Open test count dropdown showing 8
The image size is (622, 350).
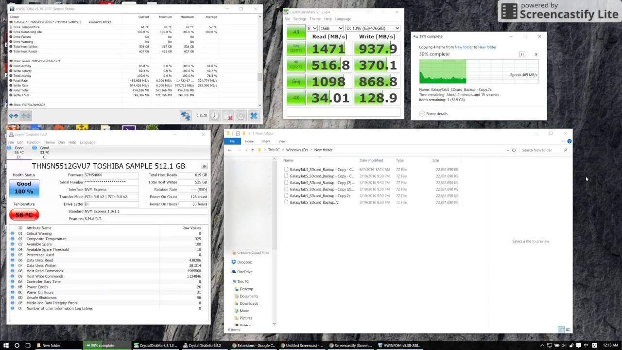point(312,28)
